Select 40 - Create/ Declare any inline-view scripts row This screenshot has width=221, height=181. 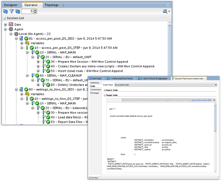[103, 66]
